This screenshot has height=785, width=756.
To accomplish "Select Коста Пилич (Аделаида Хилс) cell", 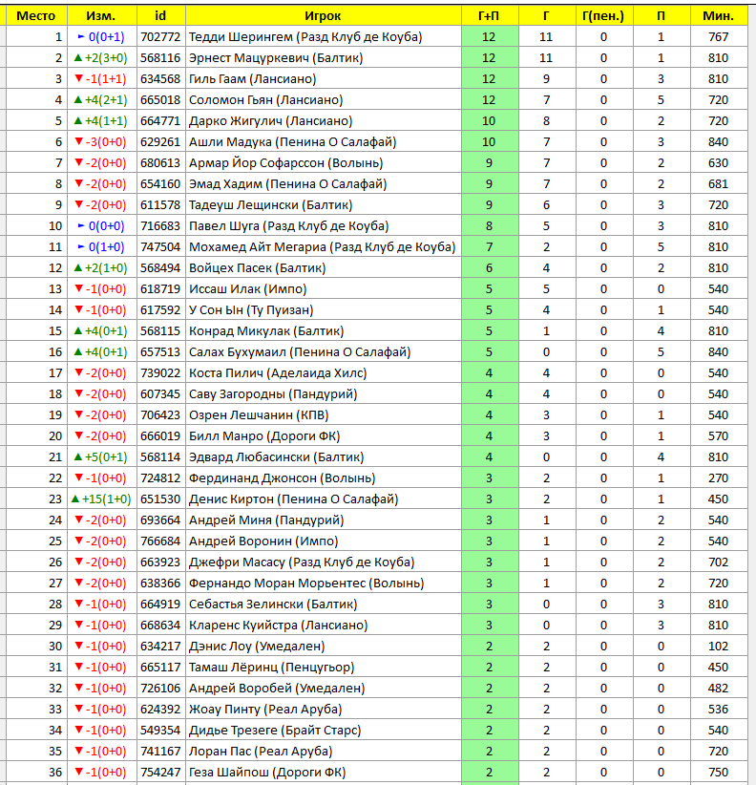I will point(324,373).
